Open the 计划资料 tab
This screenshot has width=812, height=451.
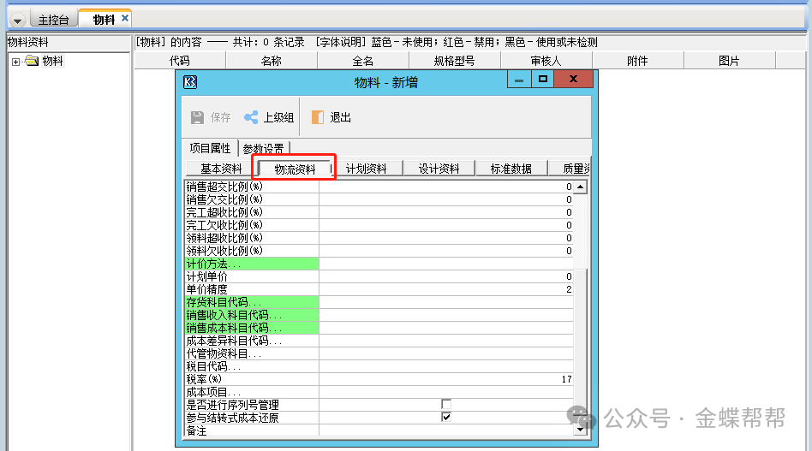(x=367, y=169)
